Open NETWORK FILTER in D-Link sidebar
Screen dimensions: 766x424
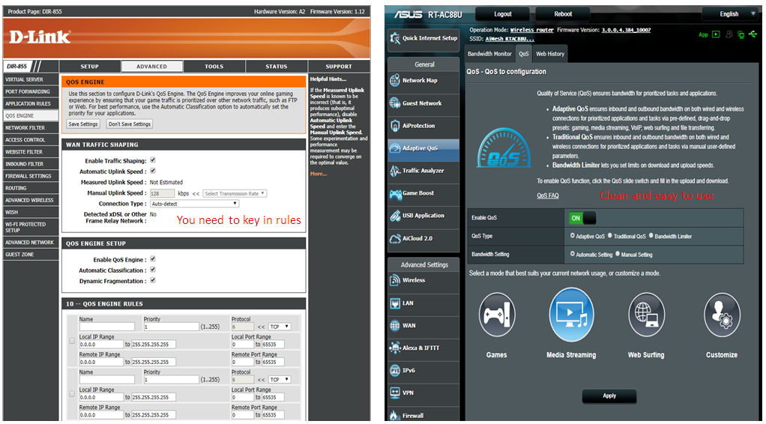coord(31,127)
